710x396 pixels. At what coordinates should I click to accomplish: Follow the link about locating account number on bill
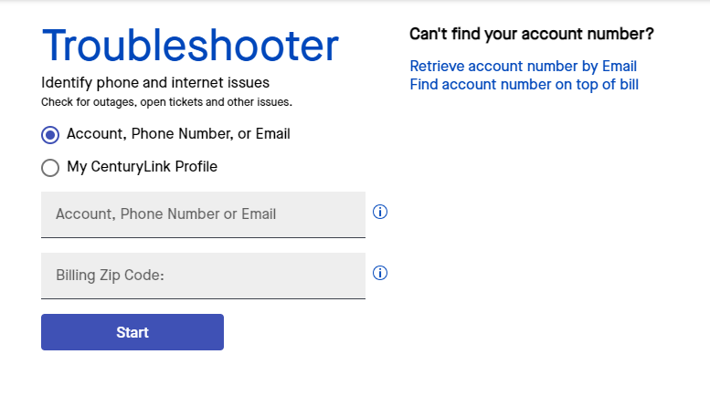[x=524, y=85]
